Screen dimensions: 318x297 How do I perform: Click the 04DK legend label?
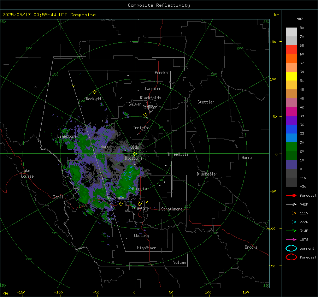[x=304, y=204]
